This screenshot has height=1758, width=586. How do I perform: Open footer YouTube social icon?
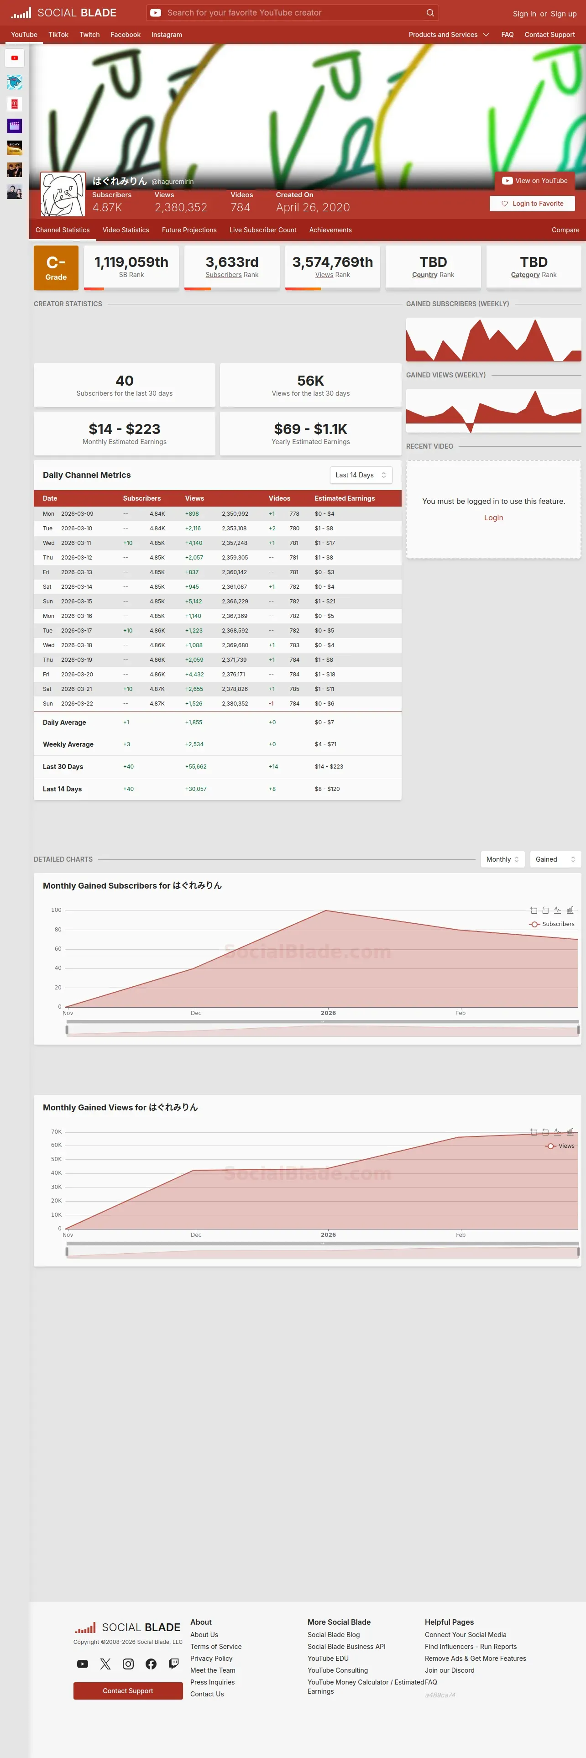83,1664
